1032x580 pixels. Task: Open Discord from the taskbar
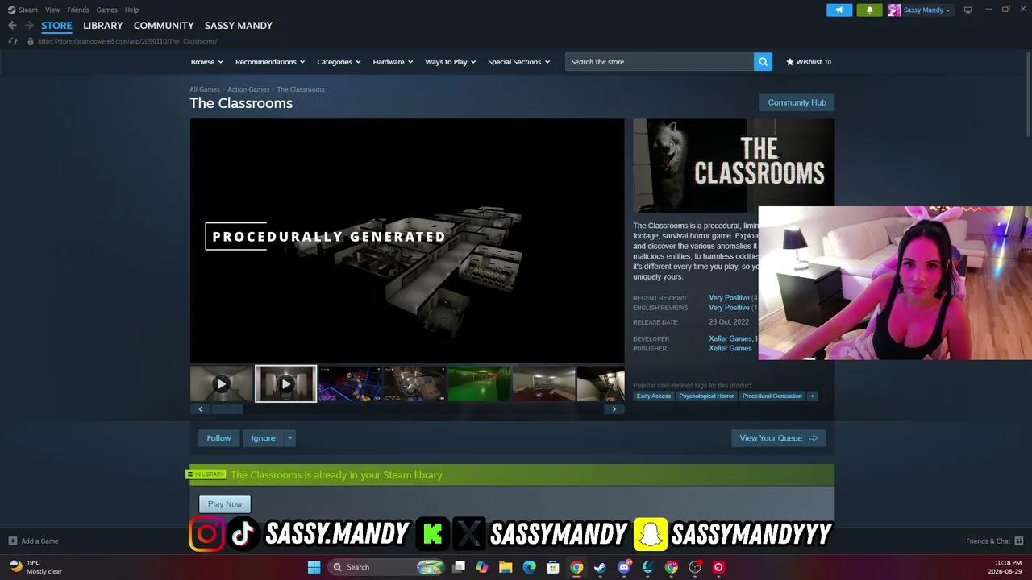(x=624, y=567)
